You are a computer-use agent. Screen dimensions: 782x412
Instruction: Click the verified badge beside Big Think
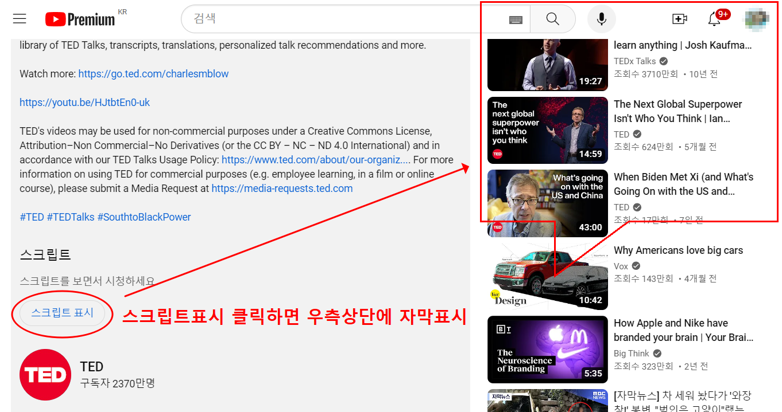[657, 354]
